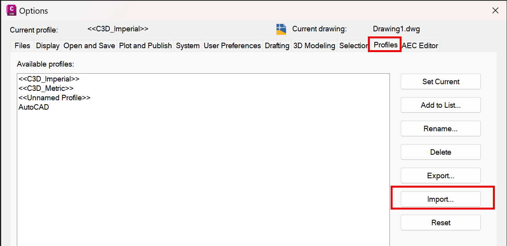Viewport: 507px width, 246px height.
Task: Click the current drawing file icon
Action: tap(281, 29)
